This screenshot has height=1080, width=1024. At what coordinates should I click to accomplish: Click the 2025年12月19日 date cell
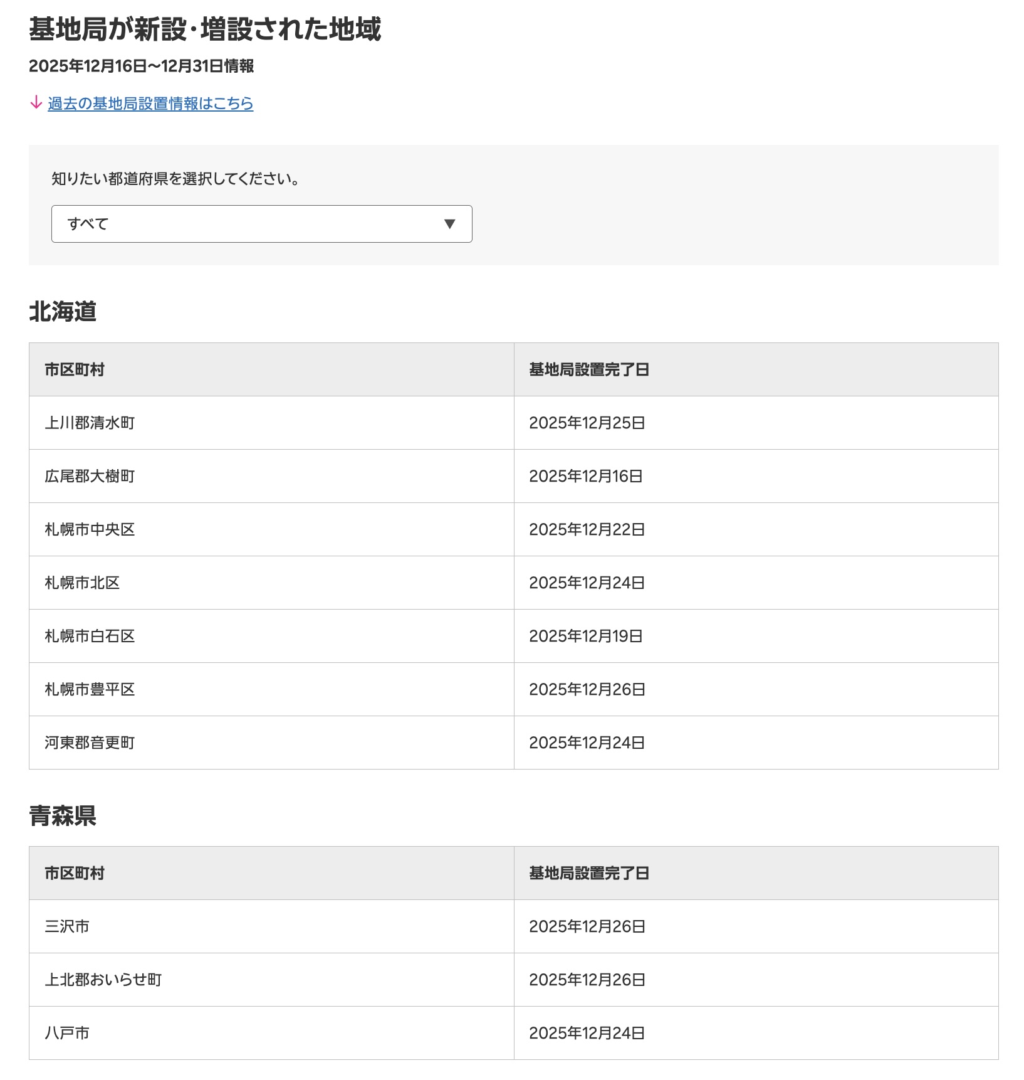[756, 636]
